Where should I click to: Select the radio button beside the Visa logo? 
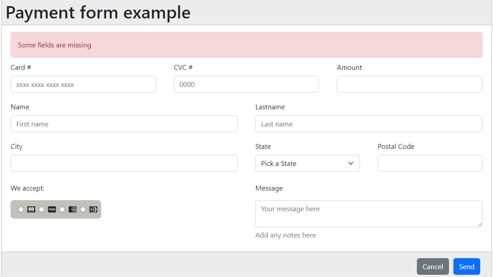[41, 209]
